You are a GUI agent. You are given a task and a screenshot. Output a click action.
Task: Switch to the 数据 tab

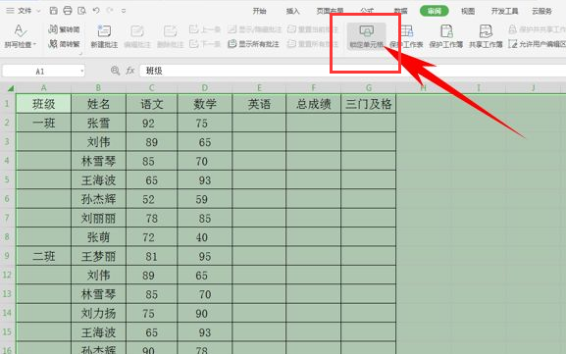(x=400, y=11)
